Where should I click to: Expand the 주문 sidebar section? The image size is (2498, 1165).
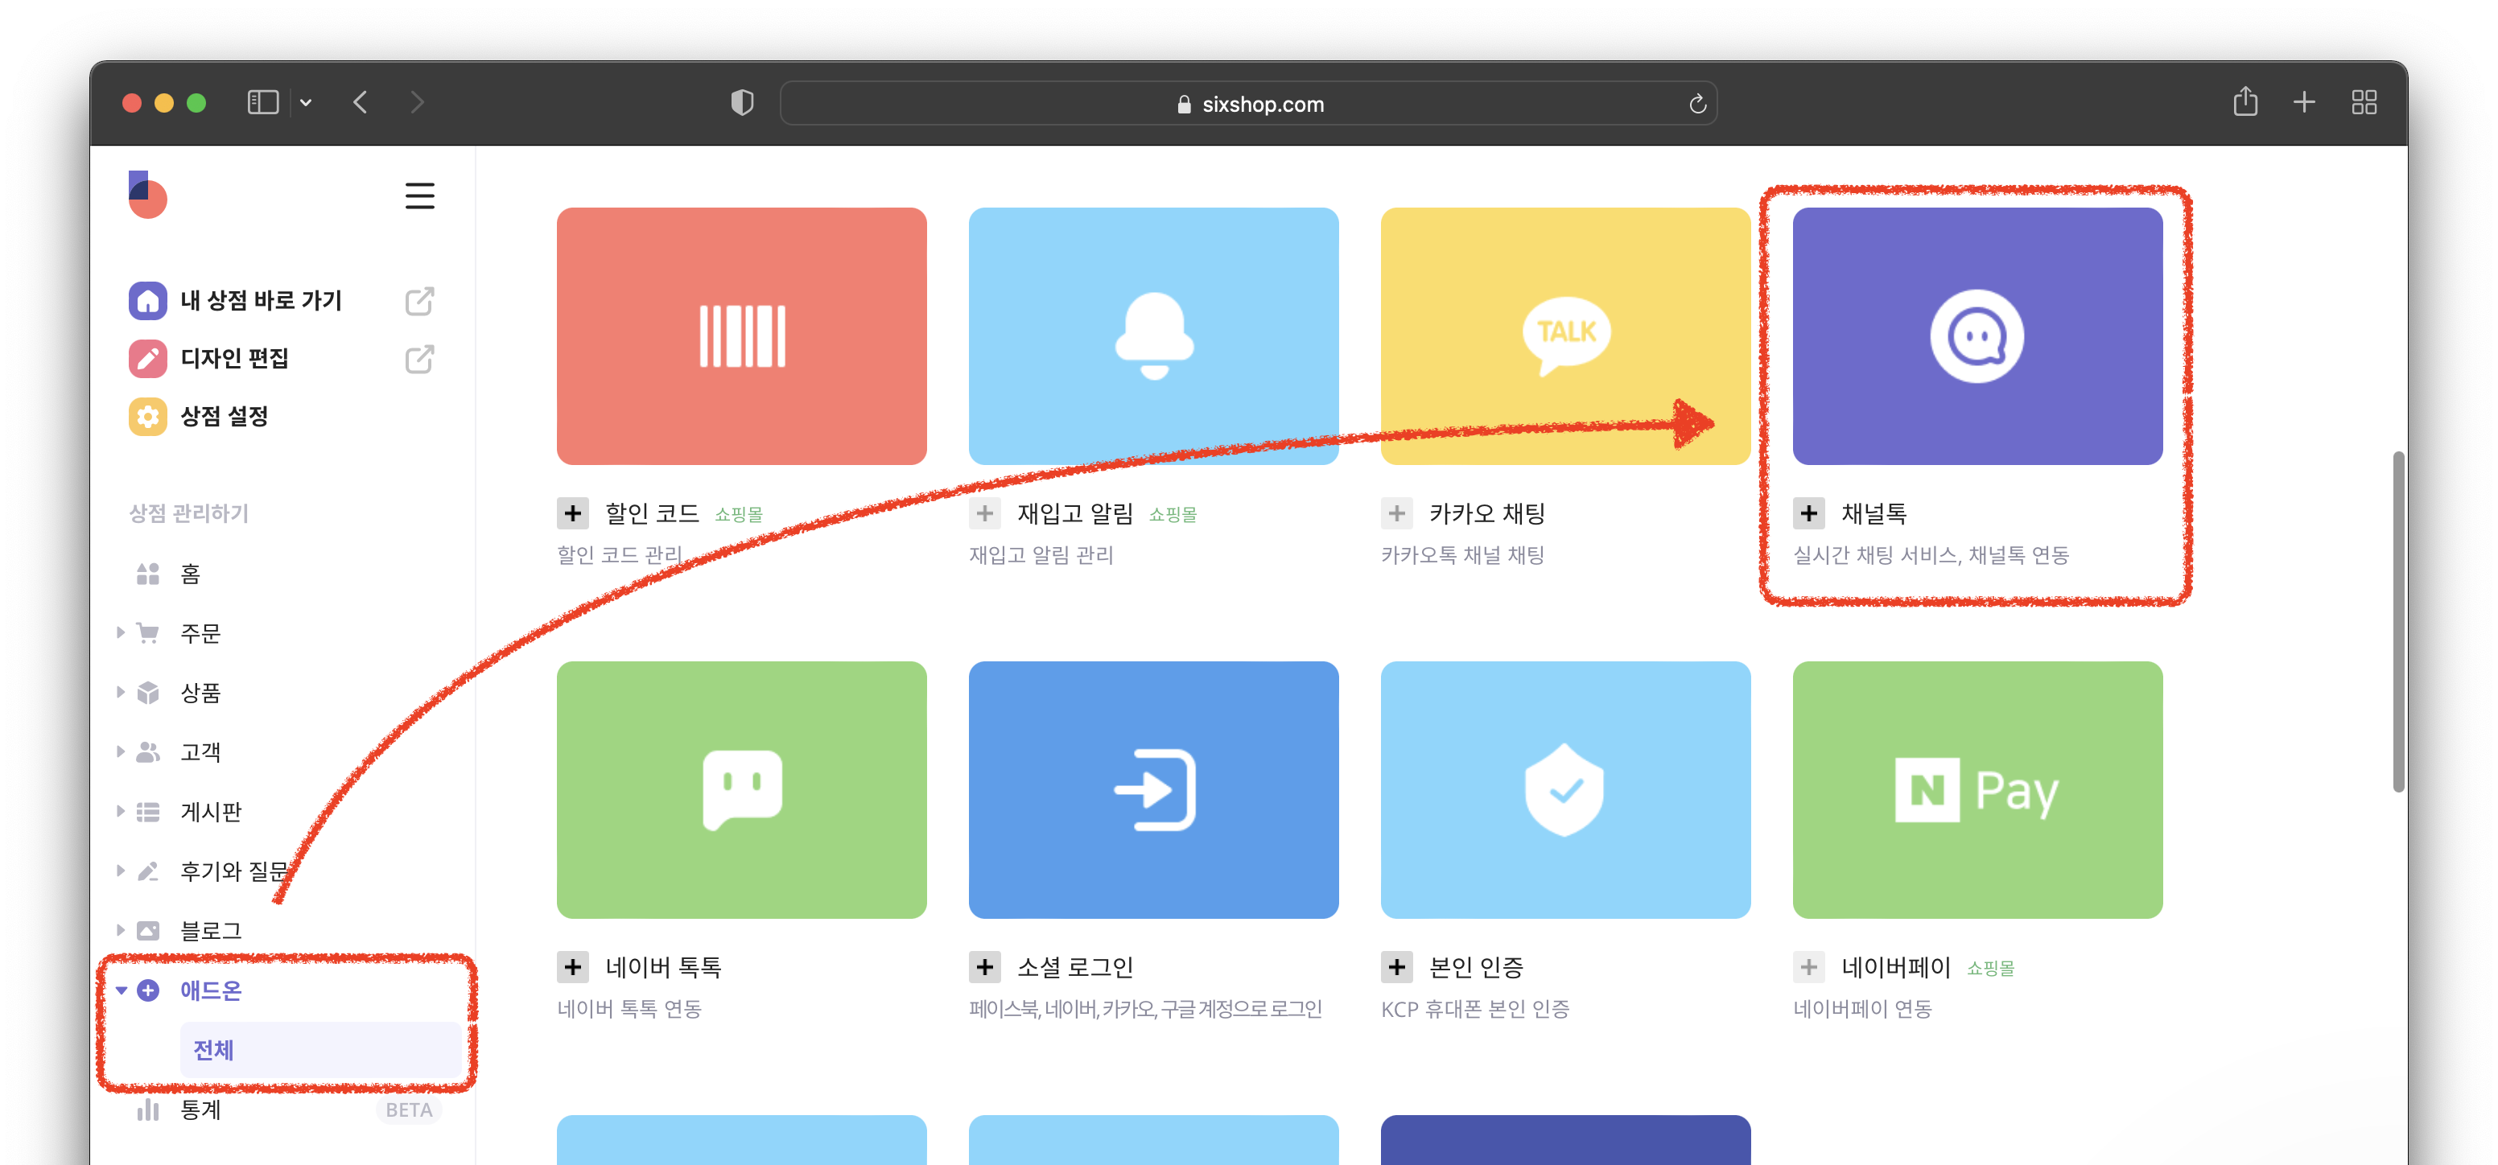coord(120,633)
